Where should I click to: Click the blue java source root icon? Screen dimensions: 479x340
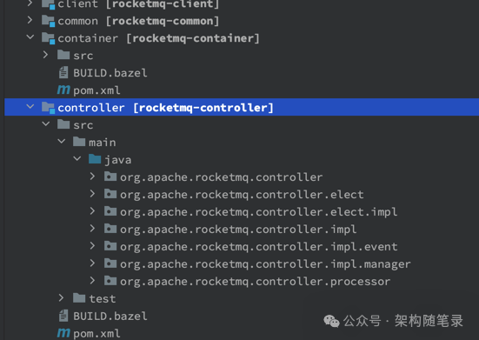pyautogui.click(x=95, y=159)
